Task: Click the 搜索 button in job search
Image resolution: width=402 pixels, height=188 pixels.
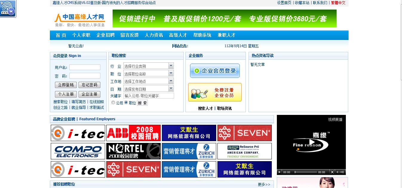Action: [142, 103]
